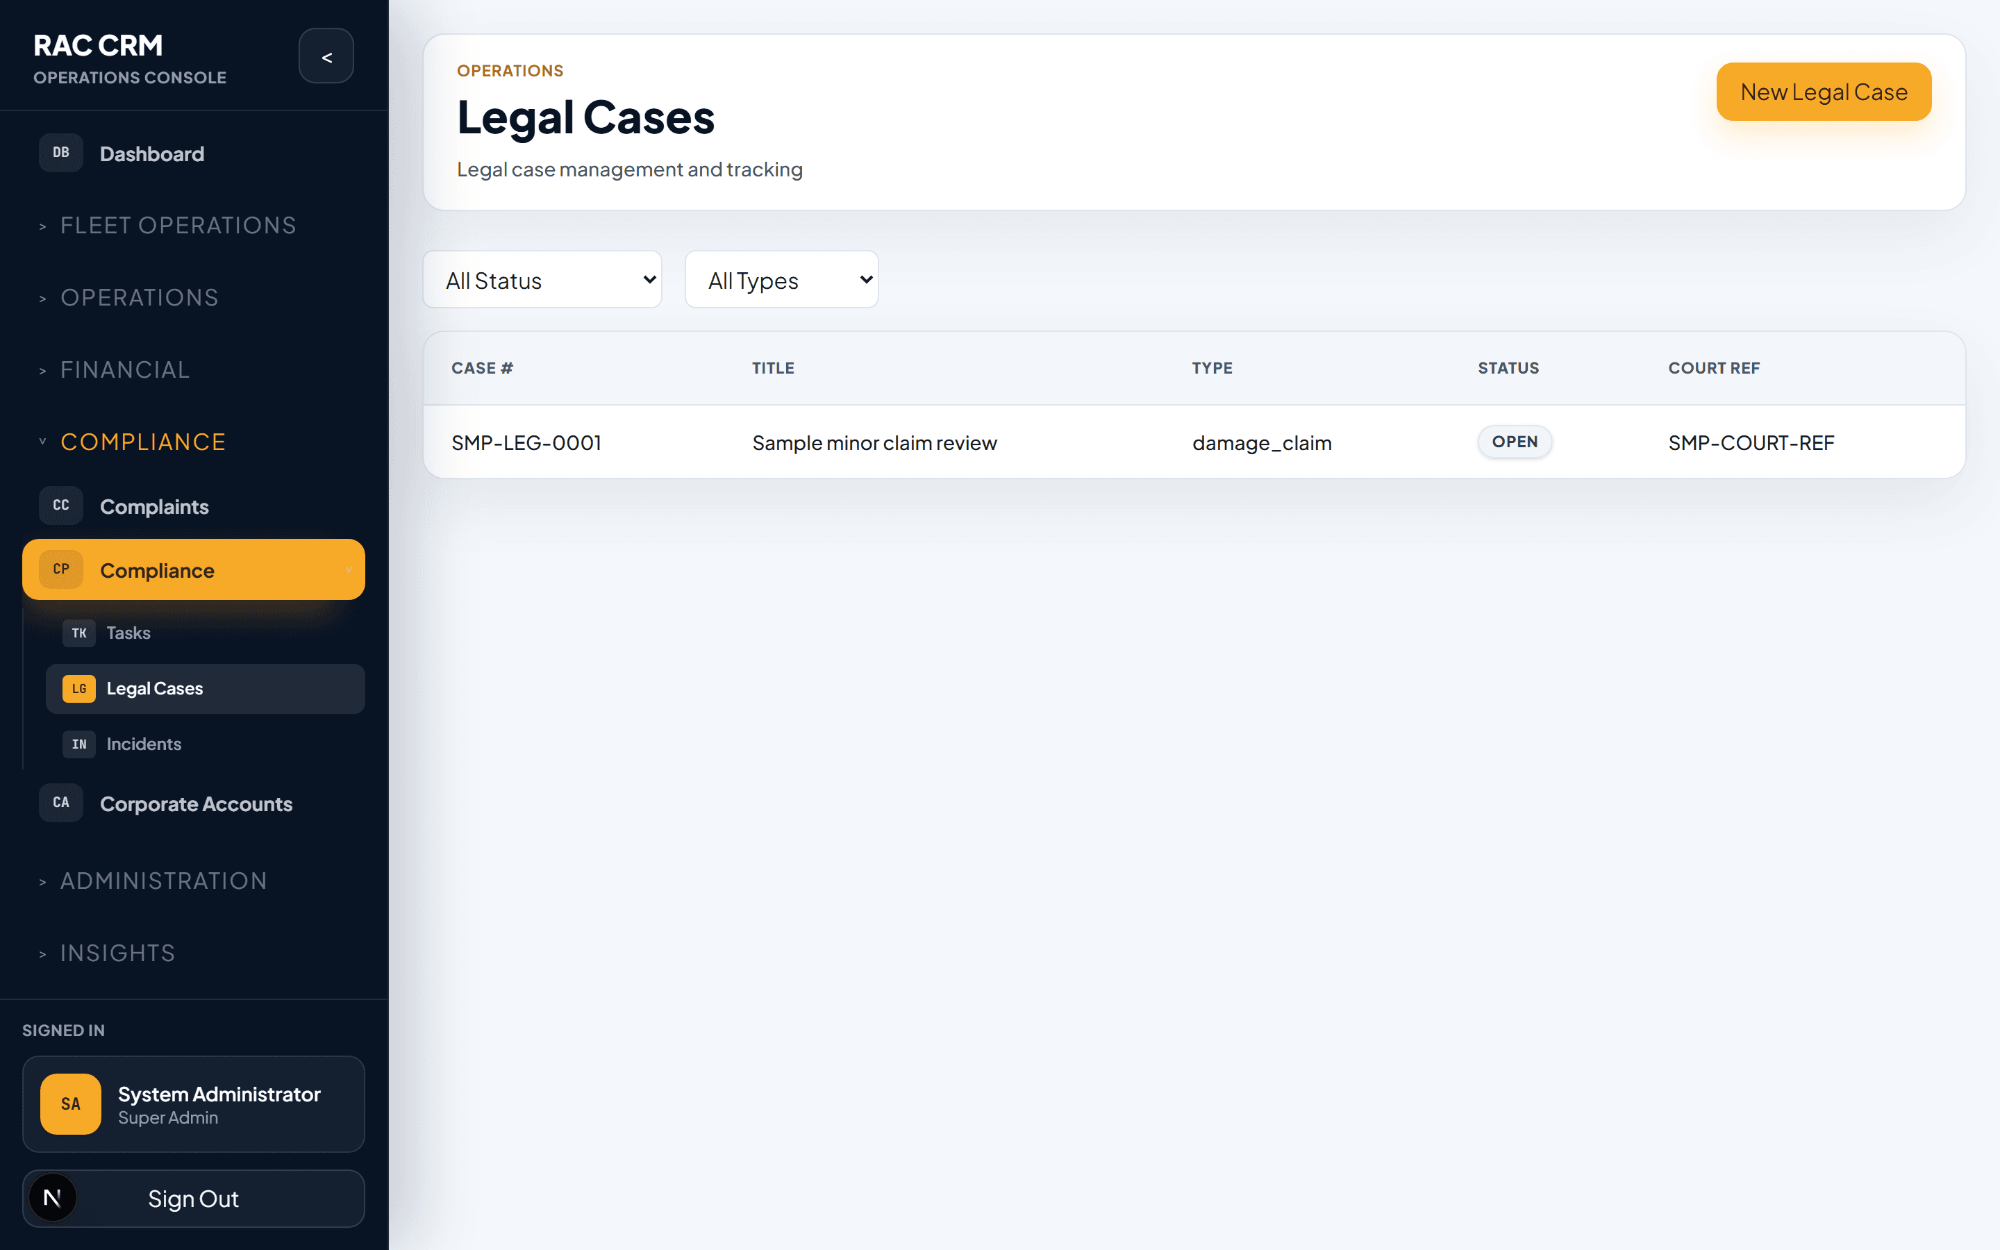The image size is (2000, 1250).
Task: Open the All Status filter dropdown
Action: click(x=542, y=281)
